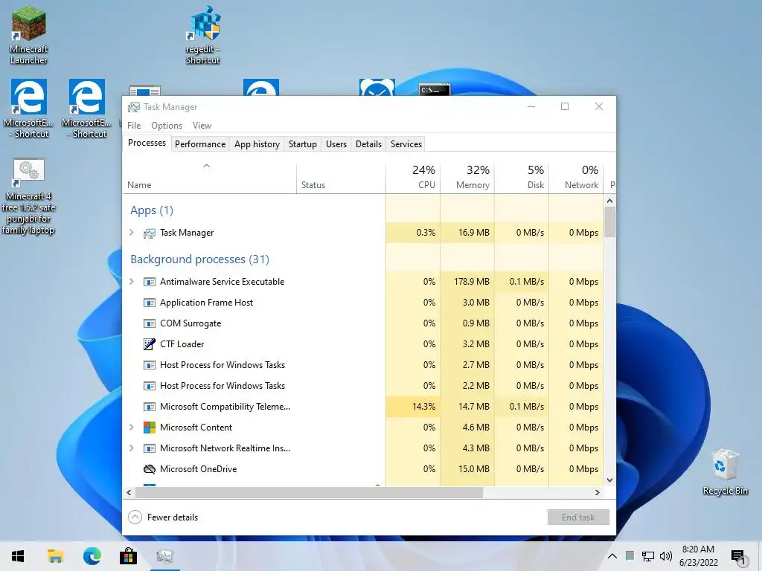Select the Processes tab
Image resolution: width=762 pixels, height=571 pixels.
[x=147, y=143]
